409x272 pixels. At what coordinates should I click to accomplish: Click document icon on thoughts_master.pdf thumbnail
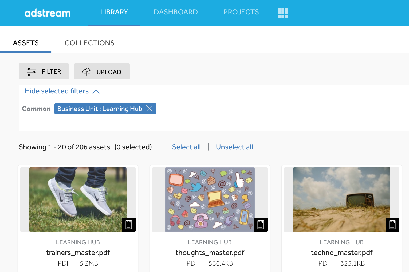click(x=261, y=225)
